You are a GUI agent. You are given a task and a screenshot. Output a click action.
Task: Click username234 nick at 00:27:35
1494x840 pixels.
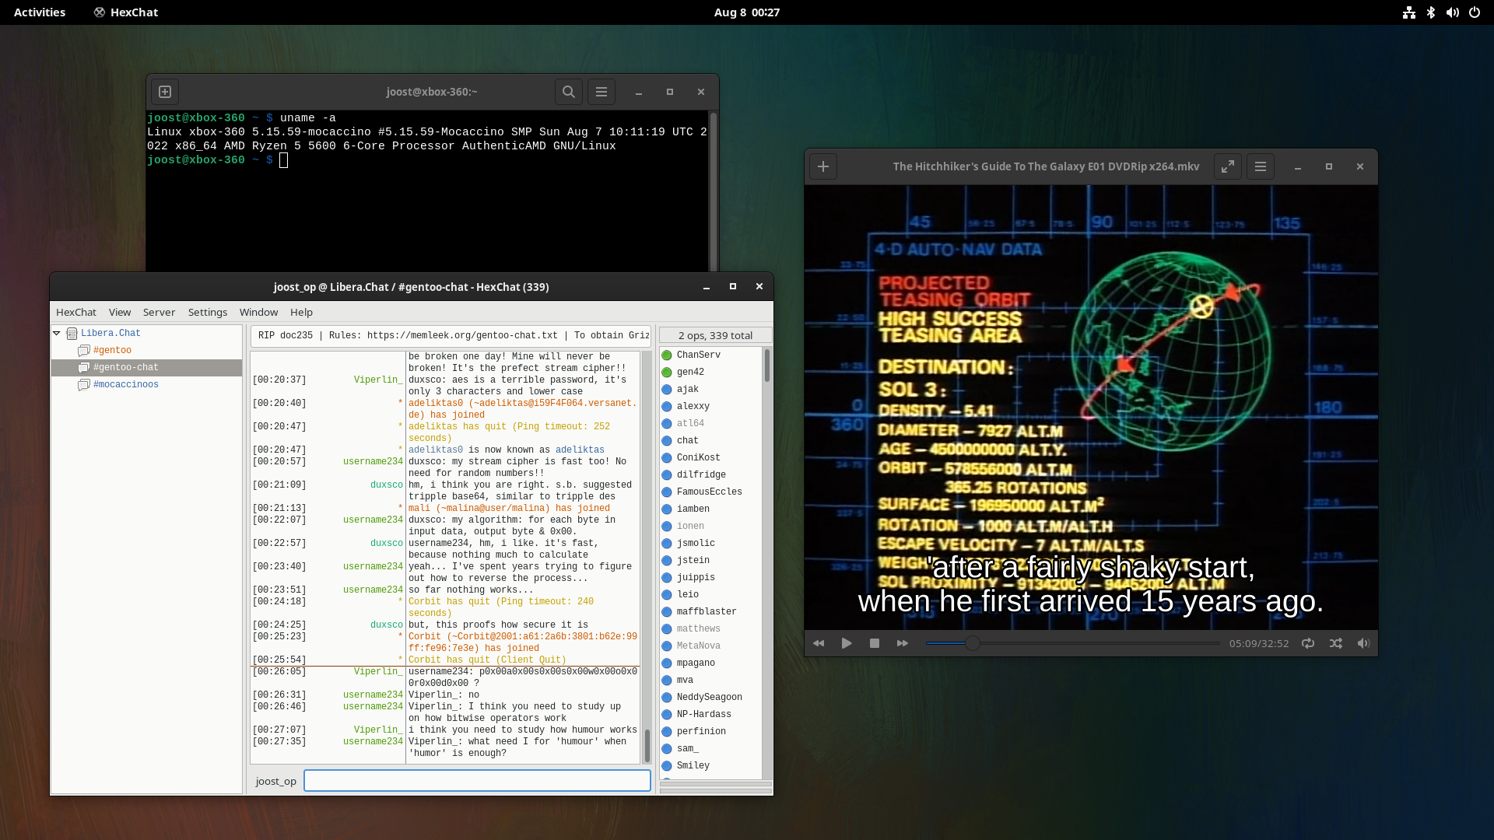[x=373, y=741]
